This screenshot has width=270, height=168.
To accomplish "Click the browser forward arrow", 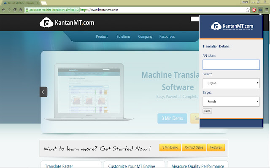I will (9, 10).
